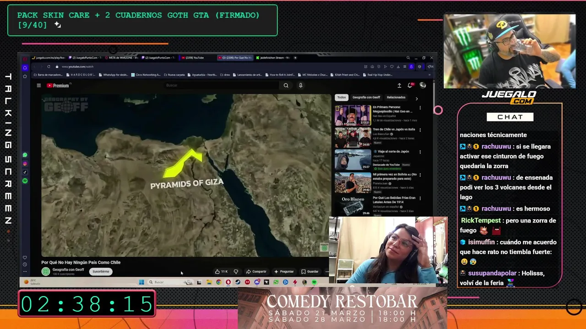
Task: Open the WhatsApp for desktop bookmark
Action: click(114, 75)
